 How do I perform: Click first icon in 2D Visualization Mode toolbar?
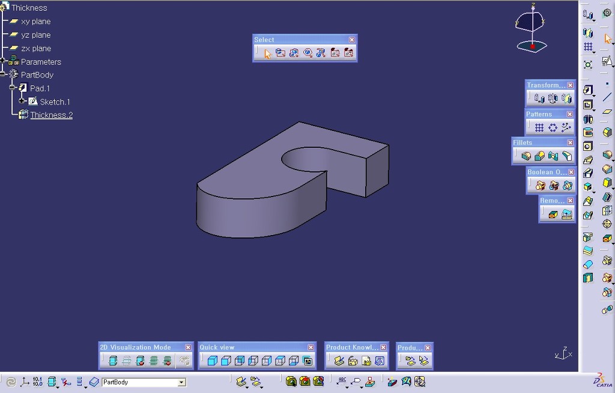[x=113, y=361]
